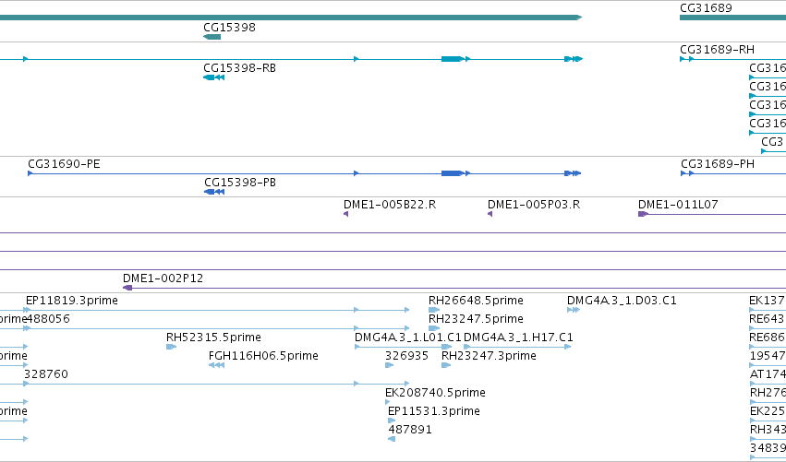The width and height of the screenshot is (786, 462).
Task: Click the purple arrowhead of DME1-002P12
Action: tap(127, 288)
